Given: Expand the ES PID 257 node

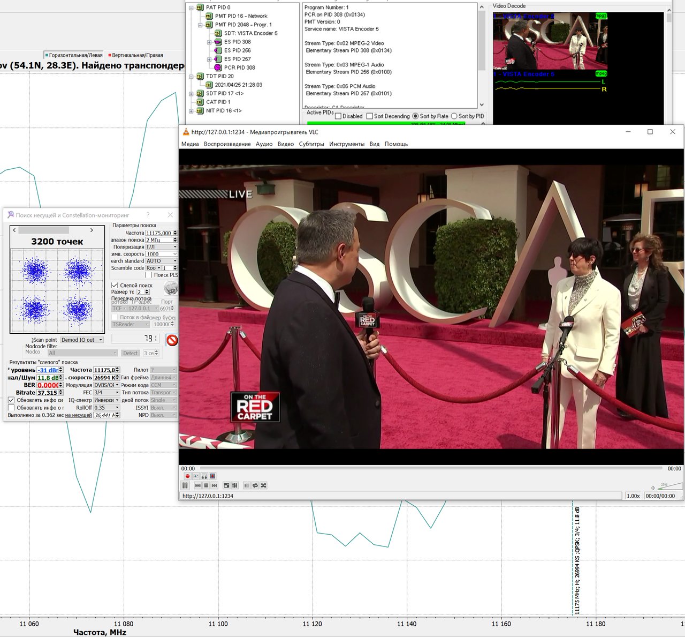Looking at the screenshot, I should point(209,59).
